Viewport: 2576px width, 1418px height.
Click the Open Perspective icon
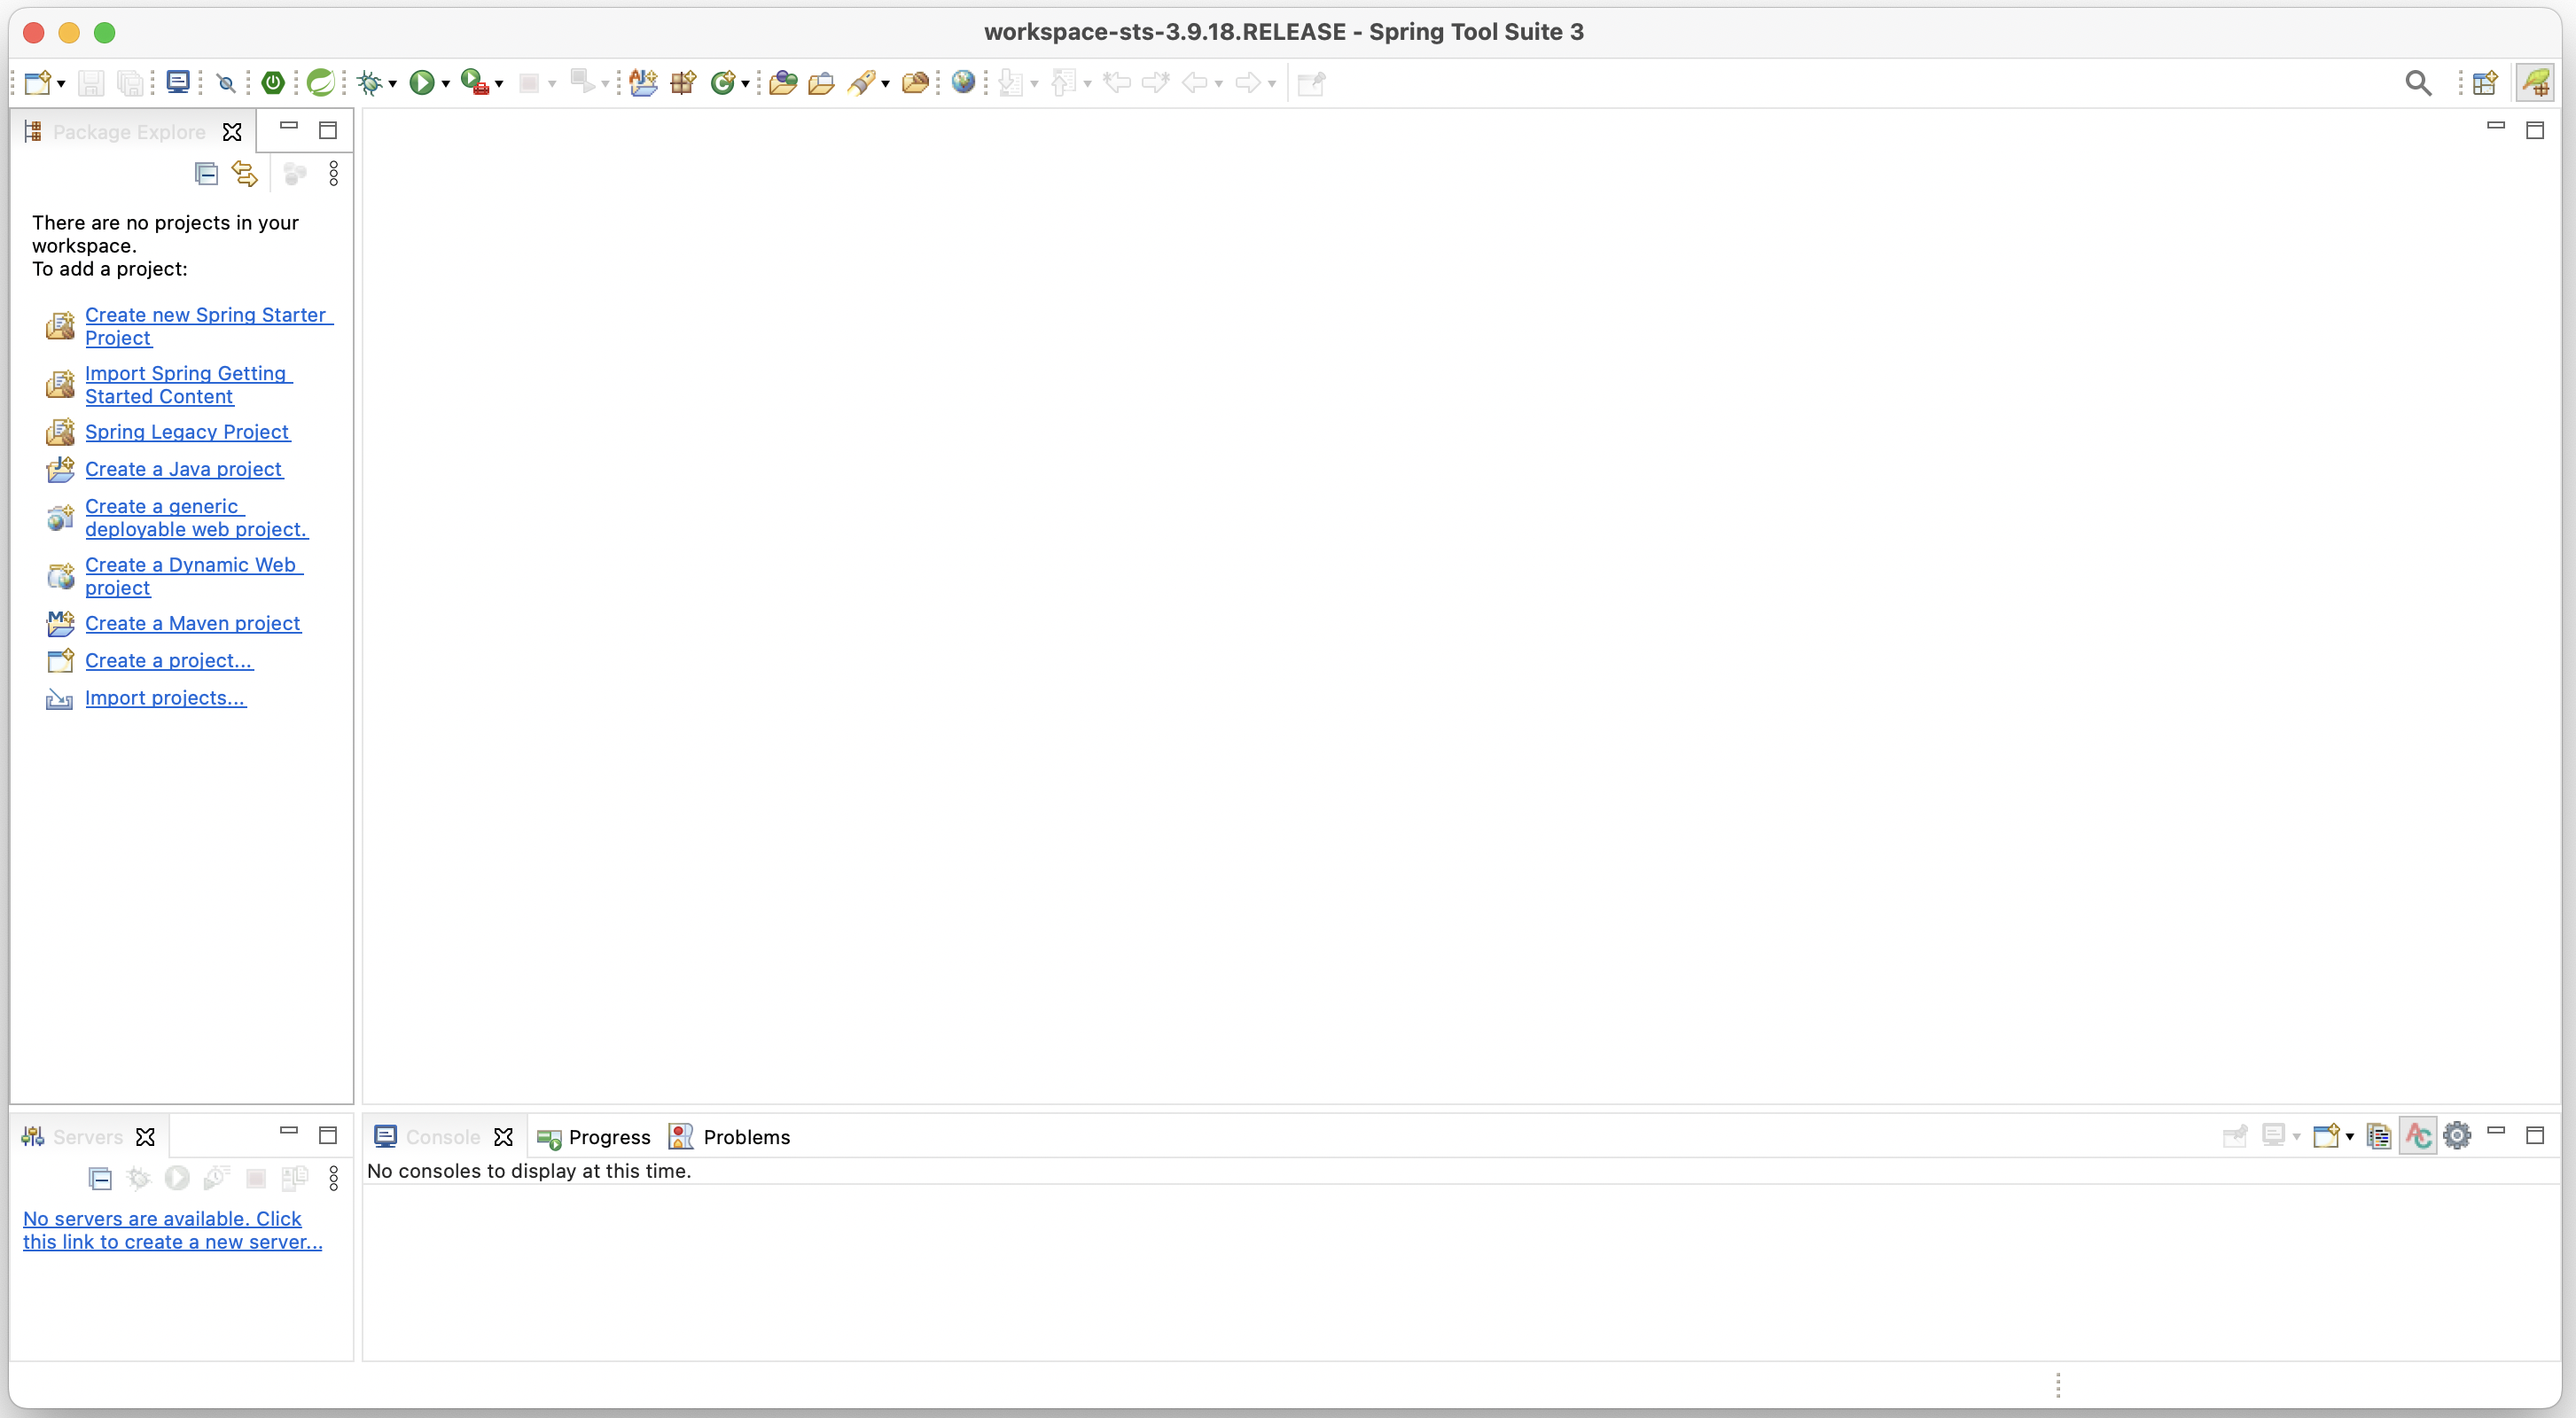(x=2486, y=83)
